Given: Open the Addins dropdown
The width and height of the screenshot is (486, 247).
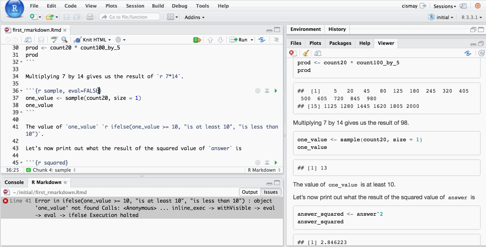Looking at the screenshot, I should point(194,17).
